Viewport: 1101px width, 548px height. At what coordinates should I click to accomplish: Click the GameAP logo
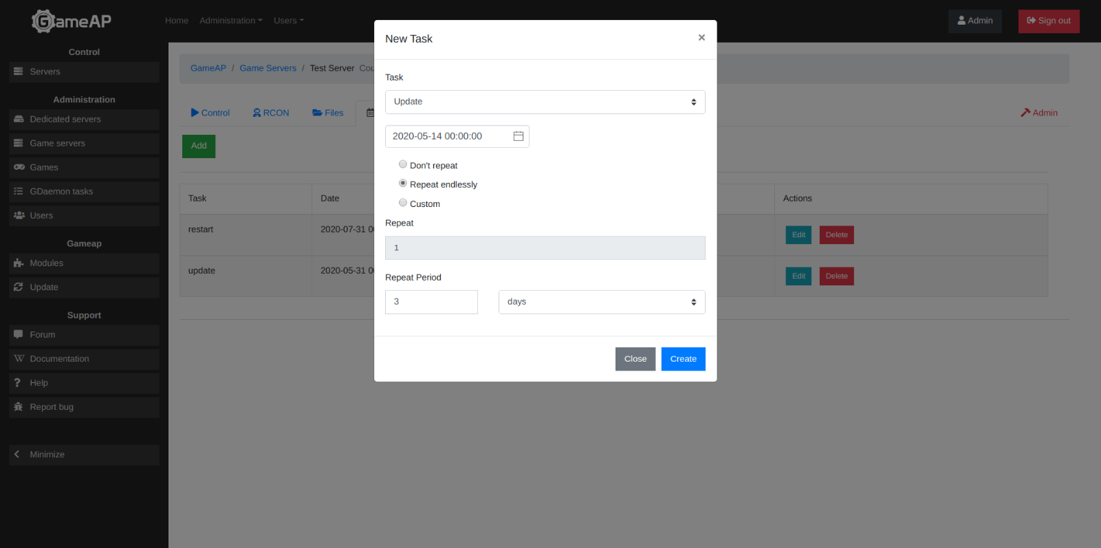coord(72,21)
